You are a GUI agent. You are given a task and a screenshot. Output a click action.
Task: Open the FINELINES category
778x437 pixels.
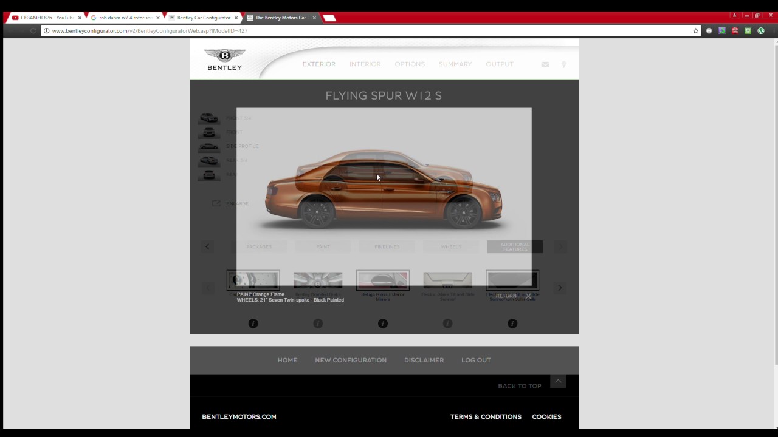387,246
